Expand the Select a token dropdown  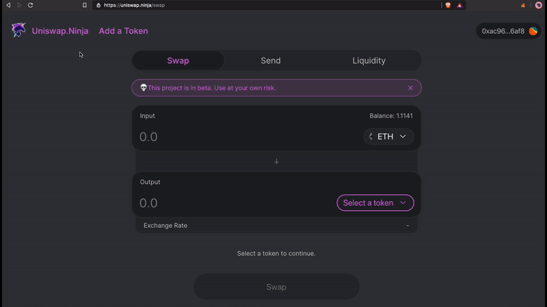coord(375,203)
